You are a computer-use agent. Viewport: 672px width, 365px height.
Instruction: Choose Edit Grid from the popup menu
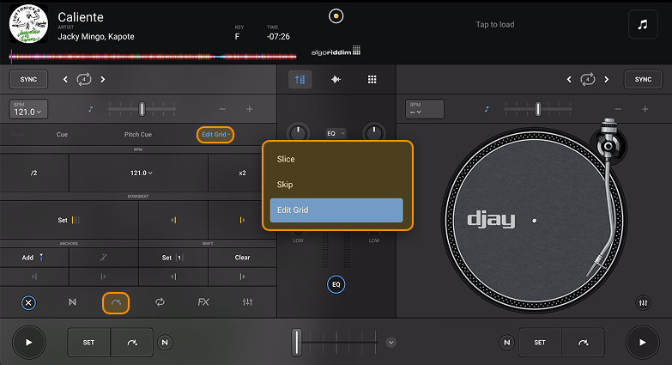pos(336,210)
